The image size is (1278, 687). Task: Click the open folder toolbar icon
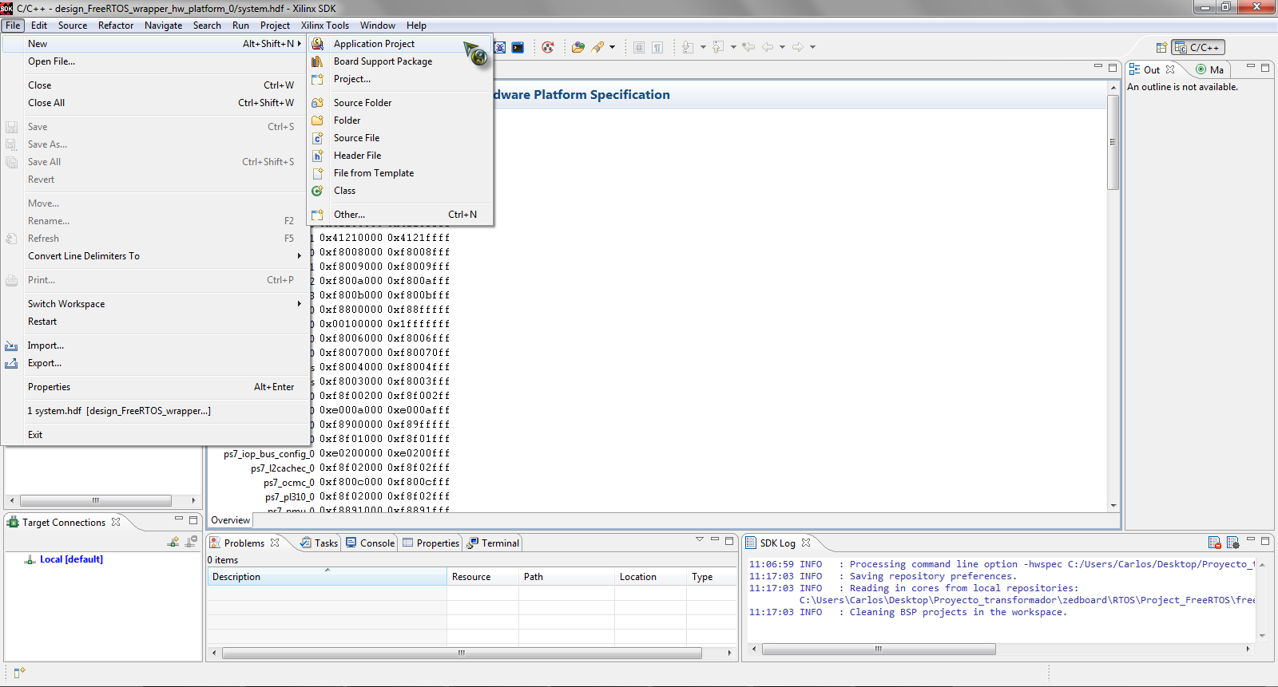pos(578,47)
